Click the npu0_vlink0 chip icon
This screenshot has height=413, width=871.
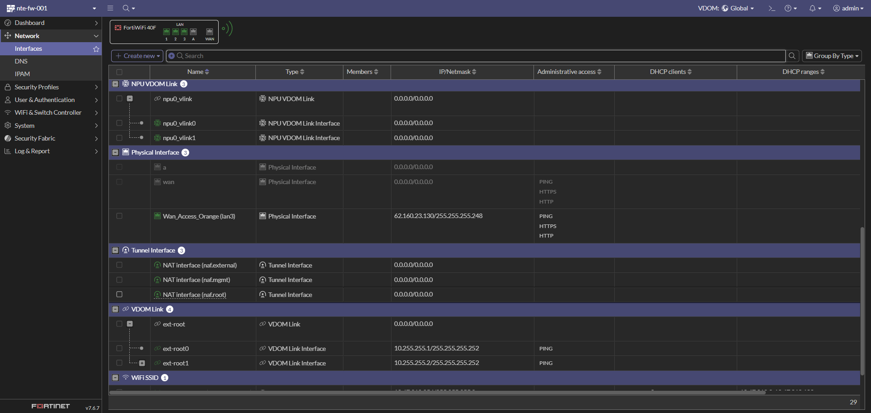tap(157, 123)
